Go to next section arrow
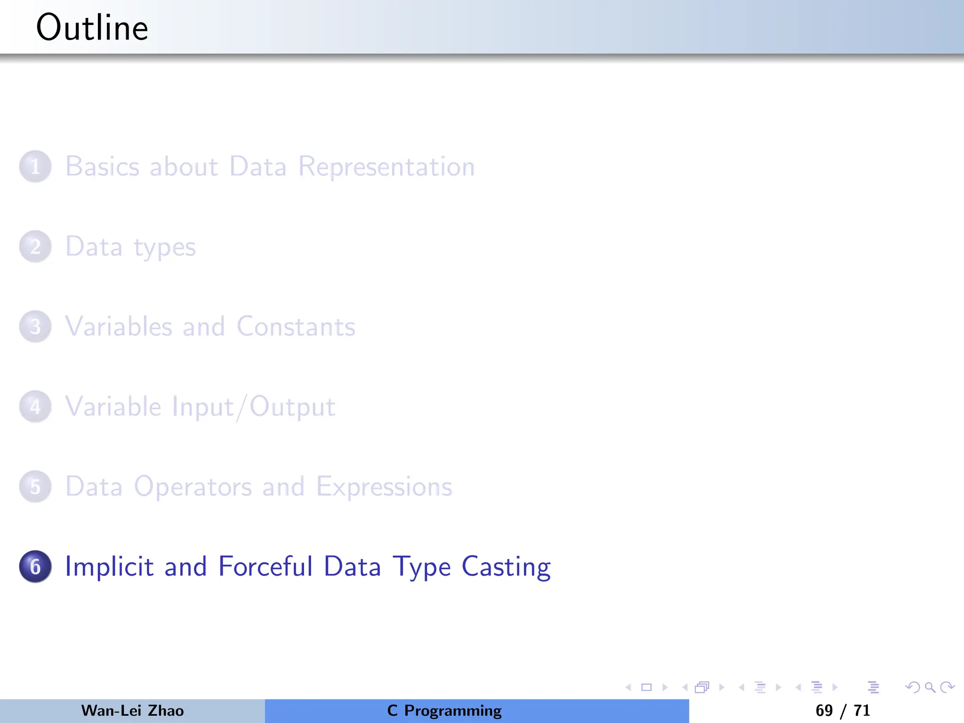 pyautogui.click(x=835, y=687)
